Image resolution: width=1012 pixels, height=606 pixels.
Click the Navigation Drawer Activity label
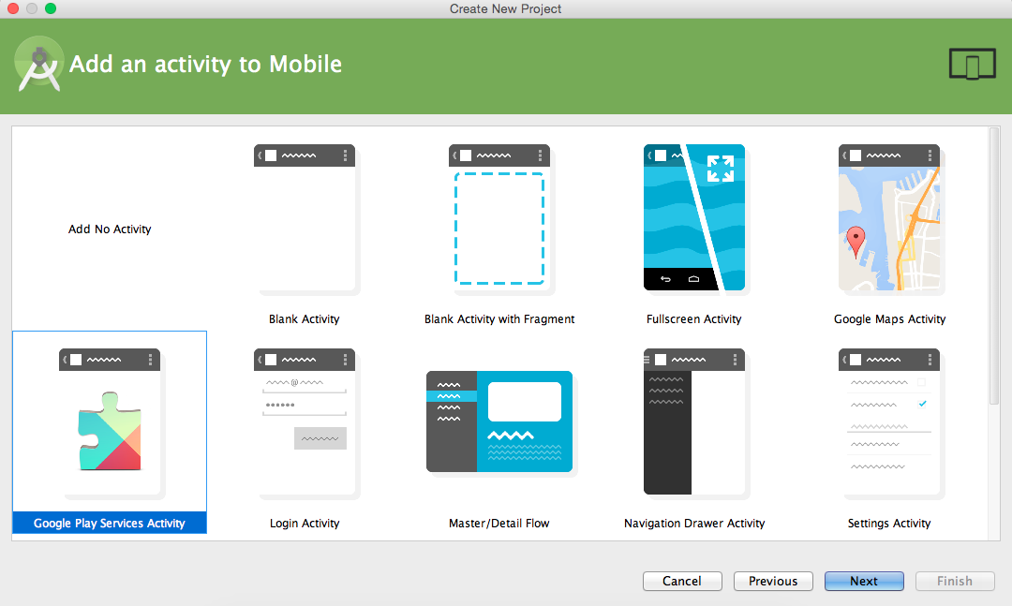(x=694, y=524)
